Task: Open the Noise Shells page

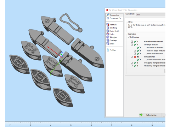Action: (x=113, y=31)
